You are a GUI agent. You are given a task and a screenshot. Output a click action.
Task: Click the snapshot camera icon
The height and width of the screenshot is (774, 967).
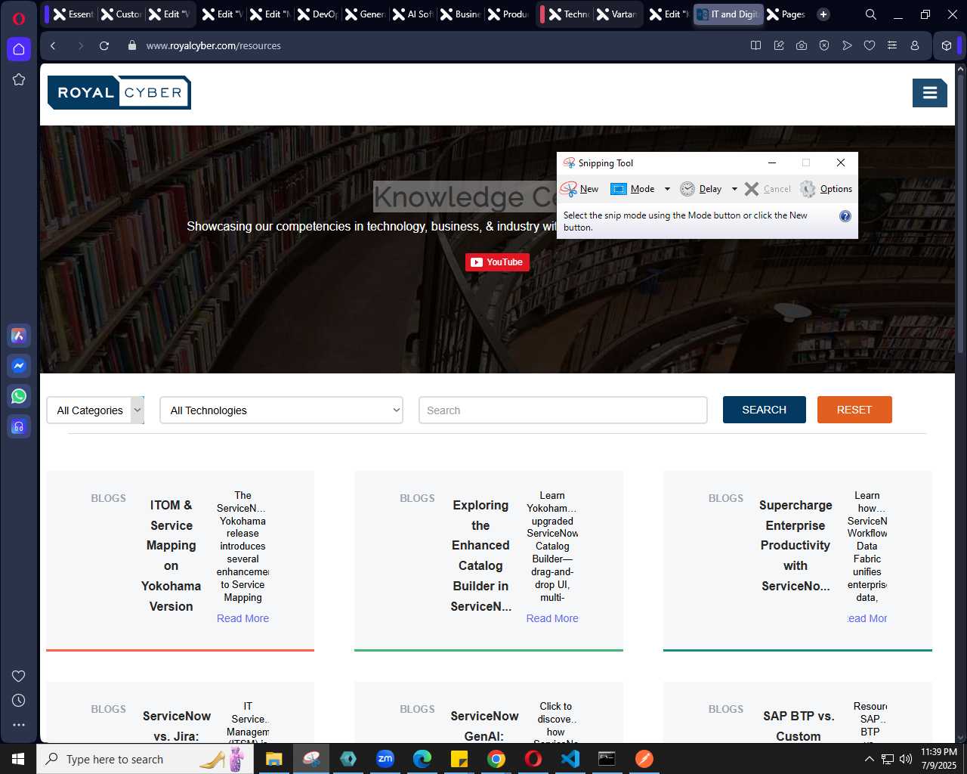pyautogui.click(x=802, y=45)
